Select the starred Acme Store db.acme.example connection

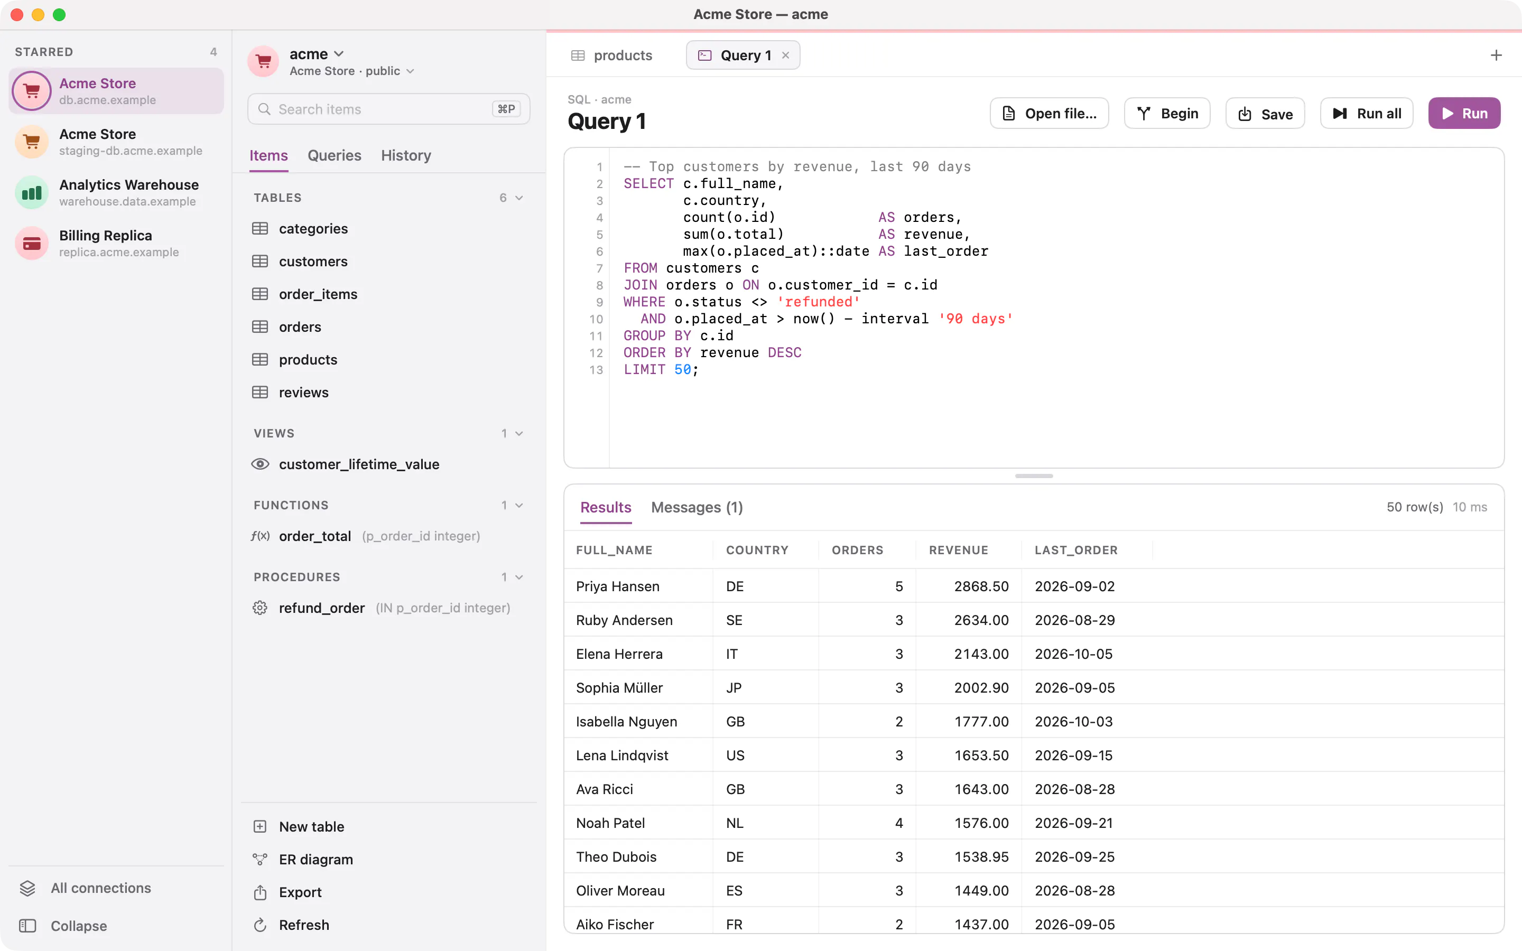[116, 91]
